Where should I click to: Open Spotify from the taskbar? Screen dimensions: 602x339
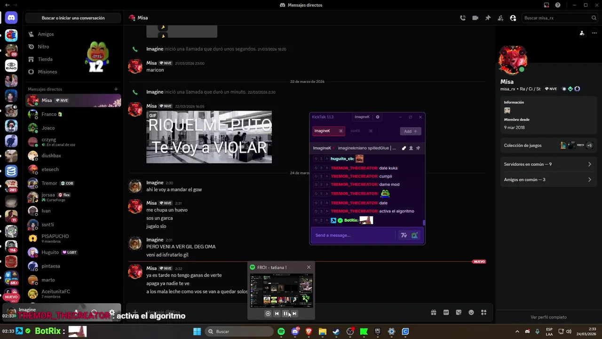click(281, 331)
